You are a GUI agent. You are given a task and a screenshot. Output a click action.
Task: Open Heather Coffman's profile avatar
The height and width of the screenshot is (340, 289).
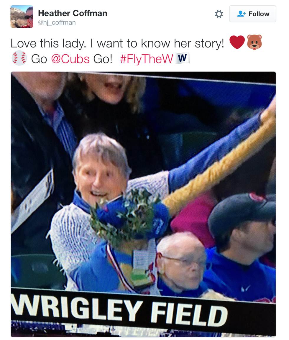coord(22,17)
